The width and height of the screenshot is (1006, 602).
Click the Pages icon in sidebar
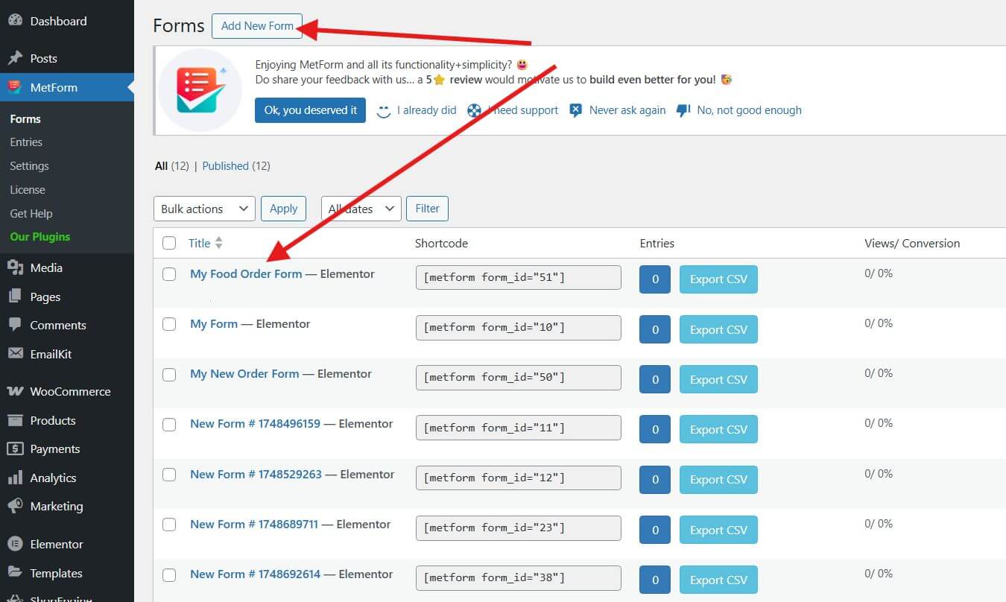click(x=15, y=297)
